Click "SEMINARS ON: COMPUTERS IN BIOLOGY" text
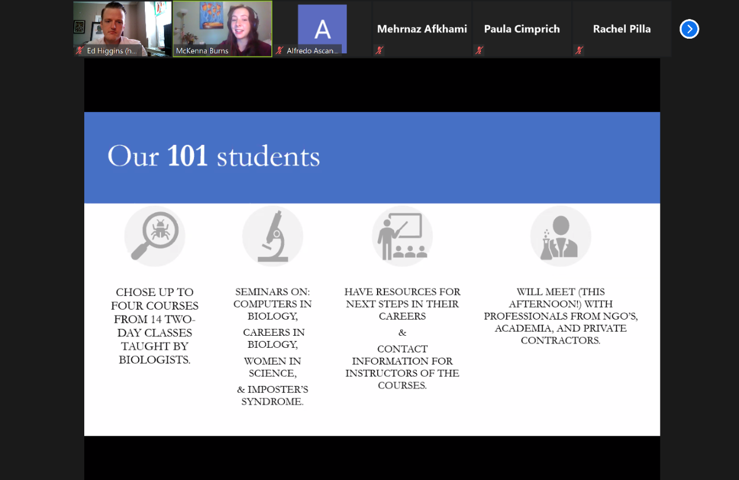739x480 pixels. click(273, 304)
